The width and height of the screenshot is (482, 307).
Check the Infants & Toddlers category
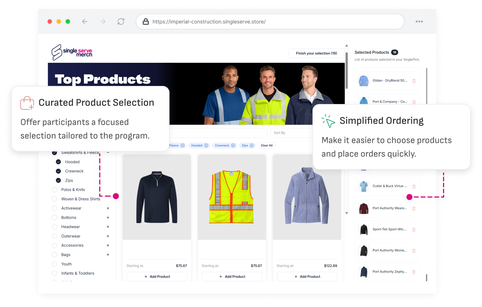(x=55, y=273)
